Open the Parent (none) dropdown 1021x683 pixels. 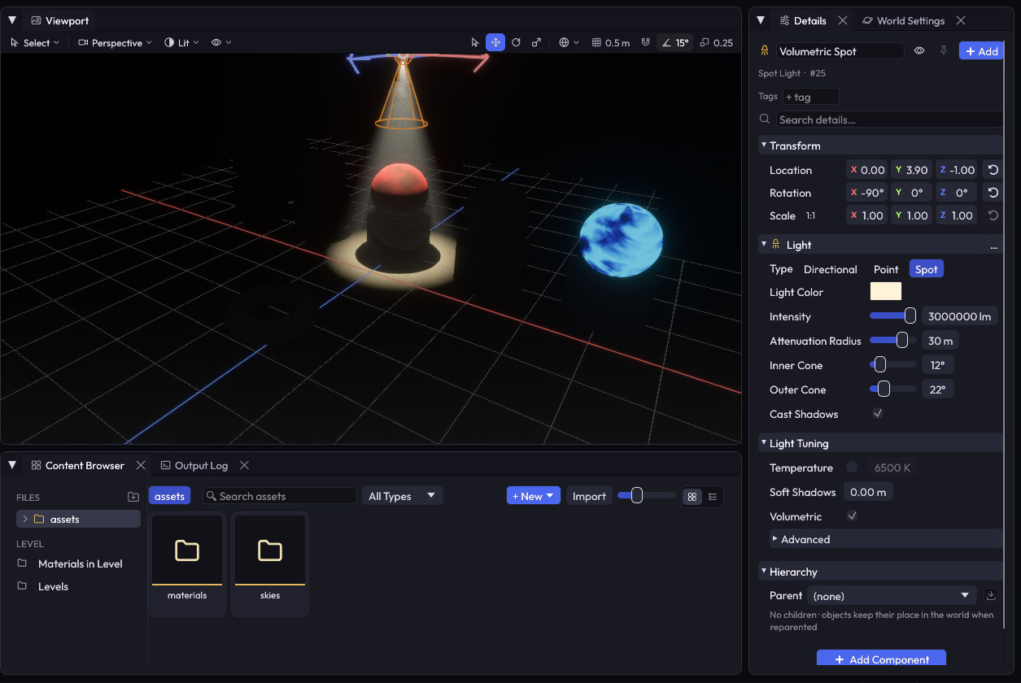click(x=892, y=595)
